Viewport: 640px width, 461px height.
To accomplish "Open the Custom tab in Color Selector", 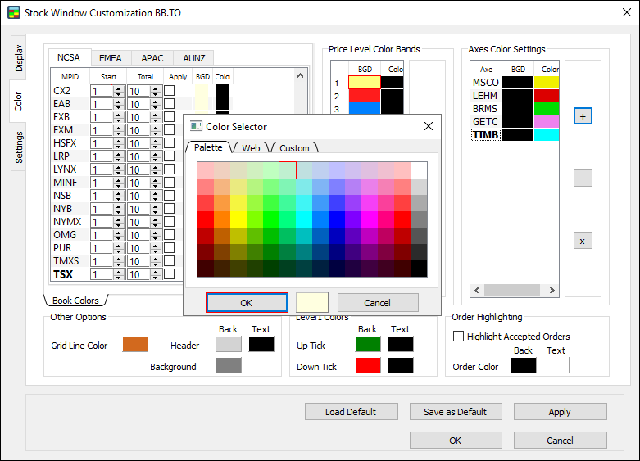I will coord(294,148).
